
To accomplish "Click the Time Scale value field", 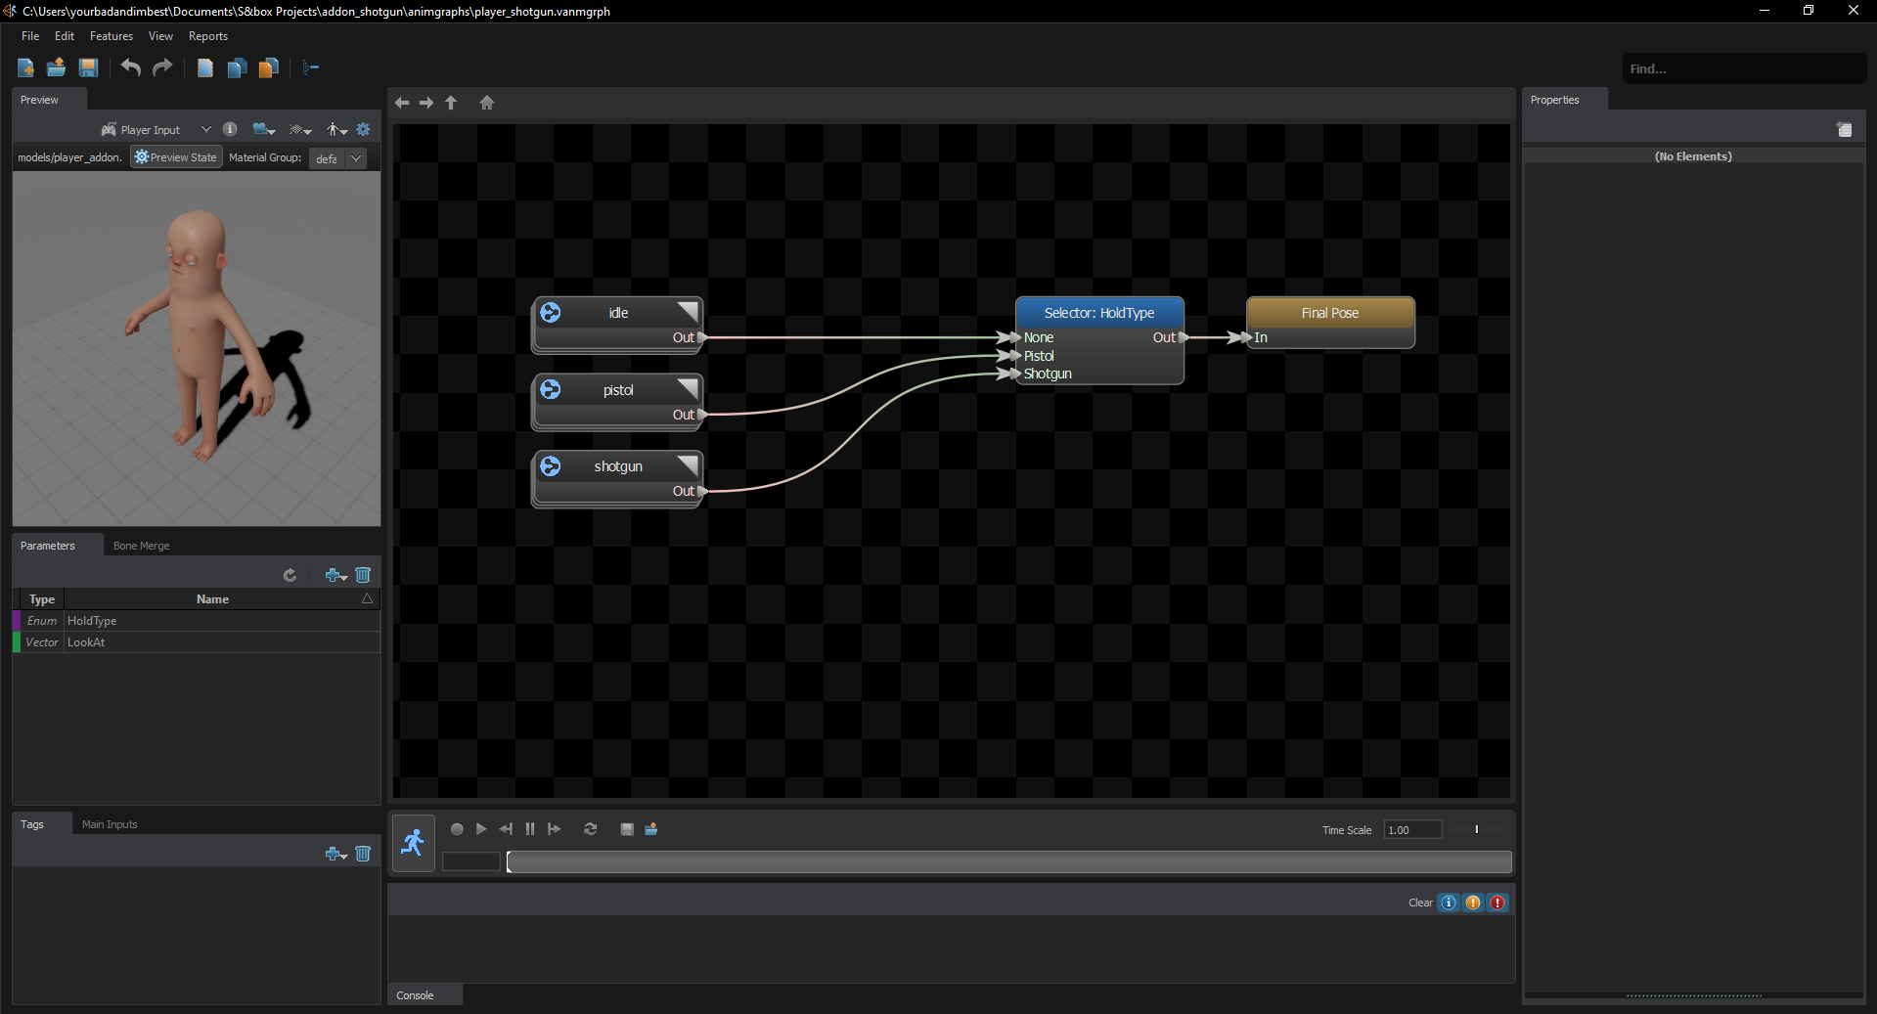I will (1411, 829).
